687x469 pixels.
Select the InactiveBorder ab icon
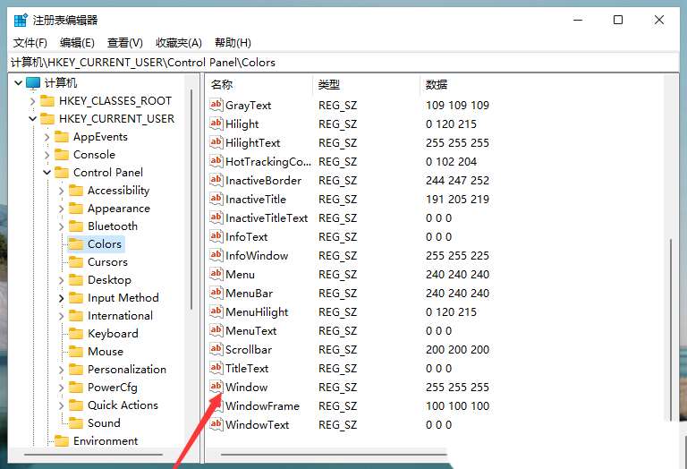tap(216, 180)
